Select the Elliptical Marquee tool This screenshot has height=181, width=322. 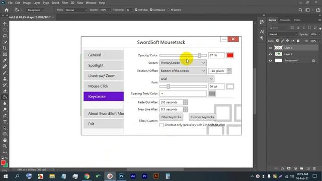click(x=5, y=30)
